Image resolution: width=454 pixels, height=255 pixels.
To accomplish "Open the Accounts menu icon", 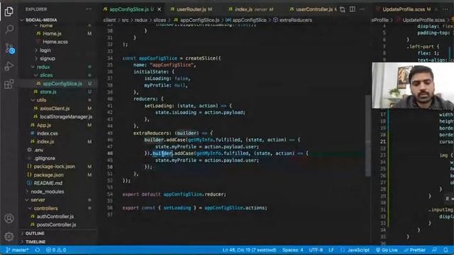I will pyautogui.click(x=9, y=218).
